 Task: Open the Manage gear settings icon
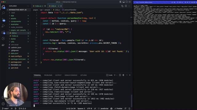tap(3, 104)
